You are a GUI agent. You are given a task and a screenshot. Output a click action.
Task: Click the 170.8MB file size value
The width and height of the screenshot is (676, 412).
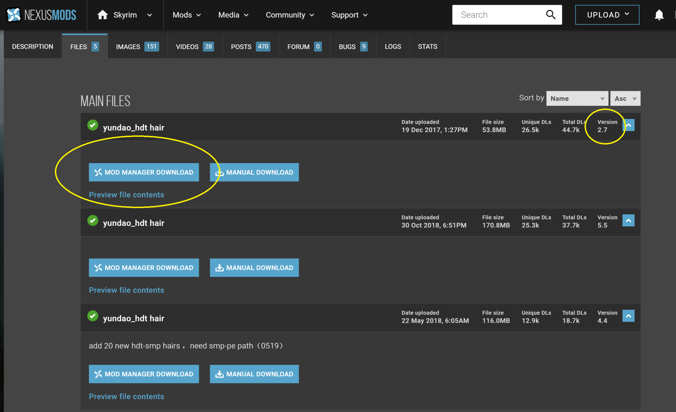pos(496,225)
